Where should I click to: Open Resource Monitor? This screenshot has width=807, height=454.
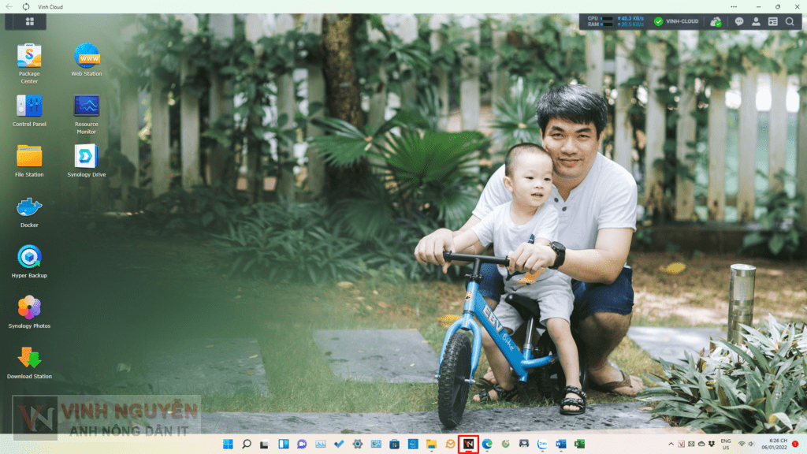87,107
